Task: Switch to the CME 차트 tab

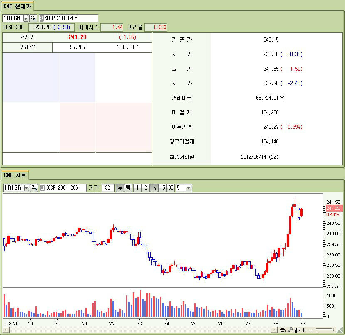Action: pos(15,175)
